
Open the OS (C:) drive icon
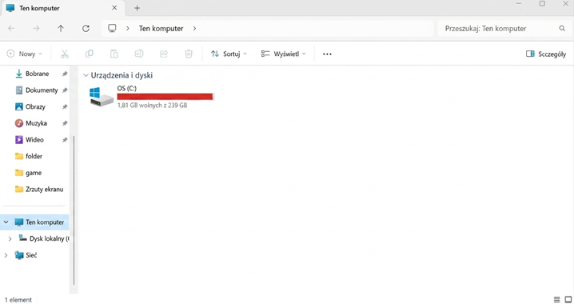coord(102,97)
